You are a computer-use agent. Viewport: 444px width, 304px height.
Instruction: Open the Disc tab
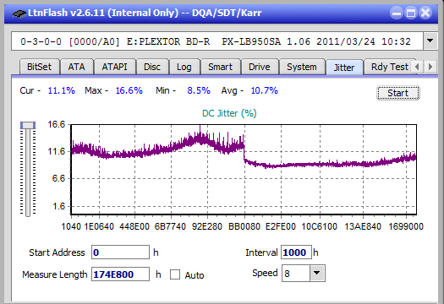(x=152, y=67)
